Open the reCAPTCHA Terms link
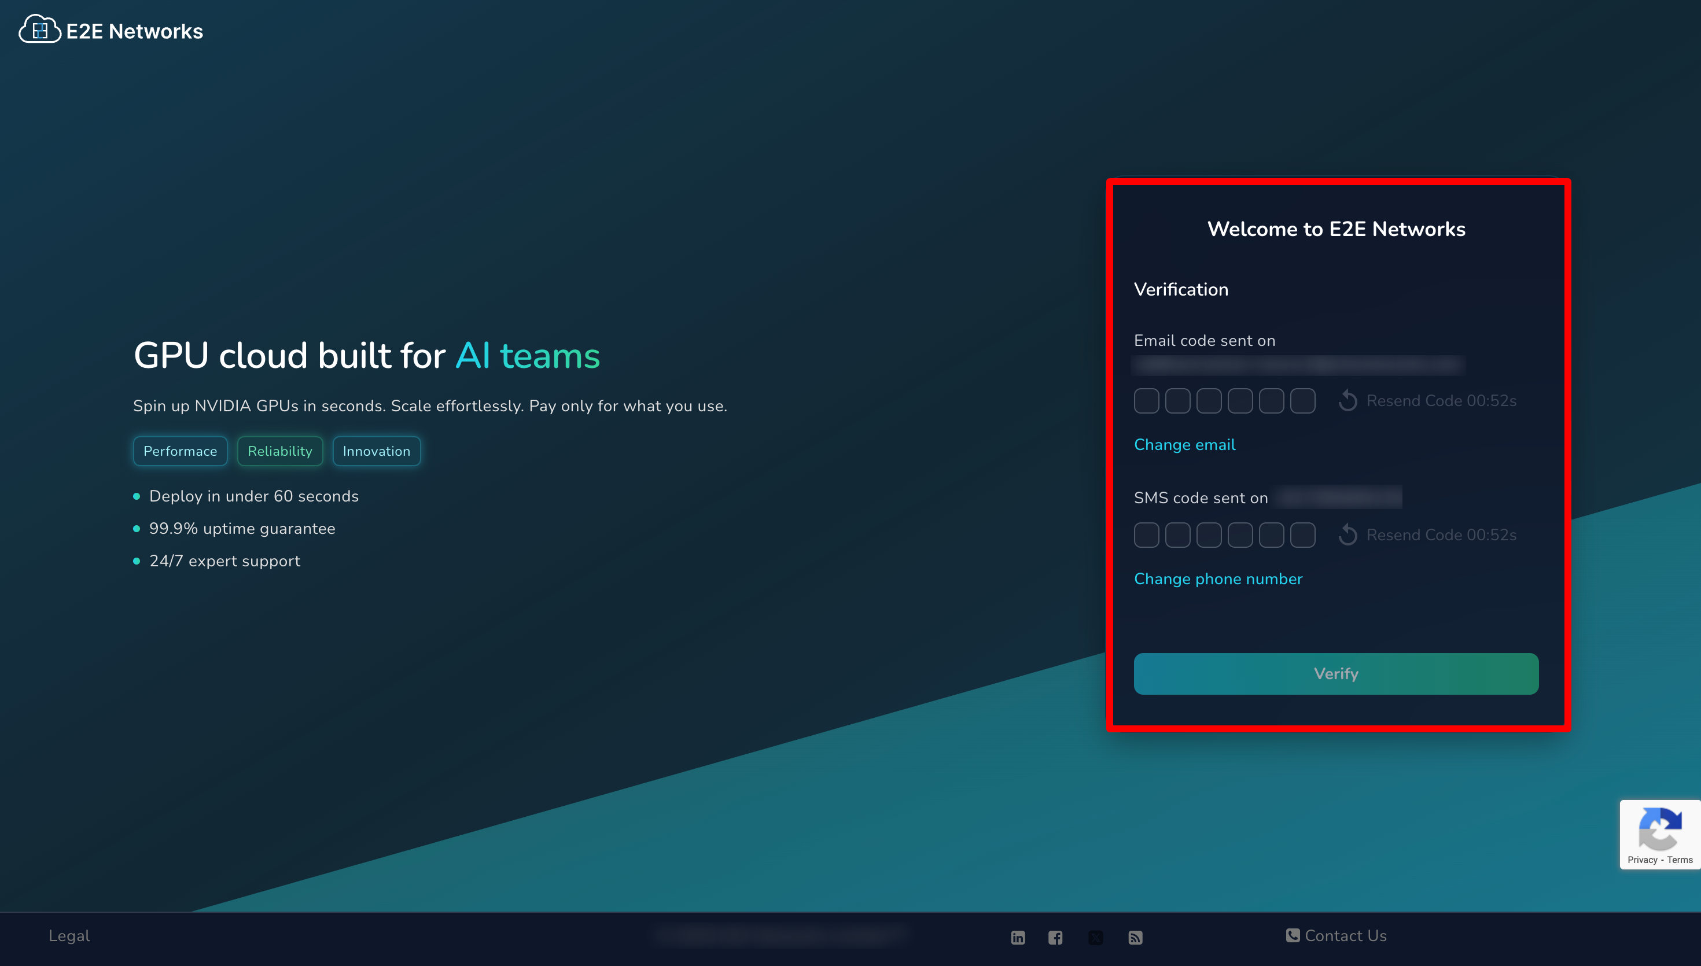The width and height of the screenshot is (1701, 966). 1680,860
